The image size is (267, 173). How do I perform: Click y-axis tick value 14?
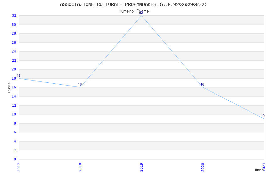point(14,96)
